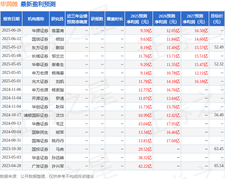Click target price 52.49
The image size is (225, 179).
[219, 47]
